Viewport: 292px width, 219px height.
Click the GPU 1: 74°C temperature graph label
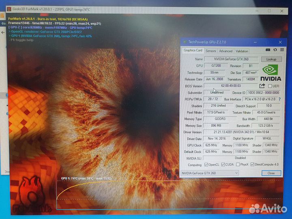pyautogui.click(x=86, y=178)
